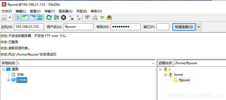
Task: Open the 编辑(E) menu
Action: (x=21, y=11)
